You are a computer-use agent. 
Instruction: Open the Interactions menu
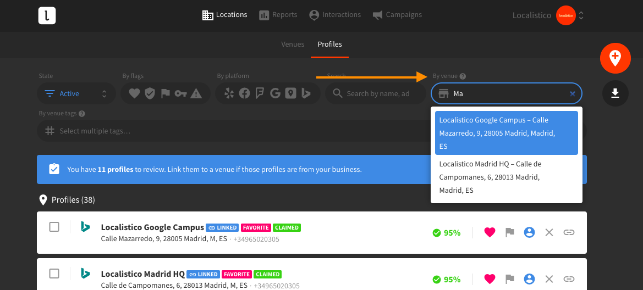point(334,15)
